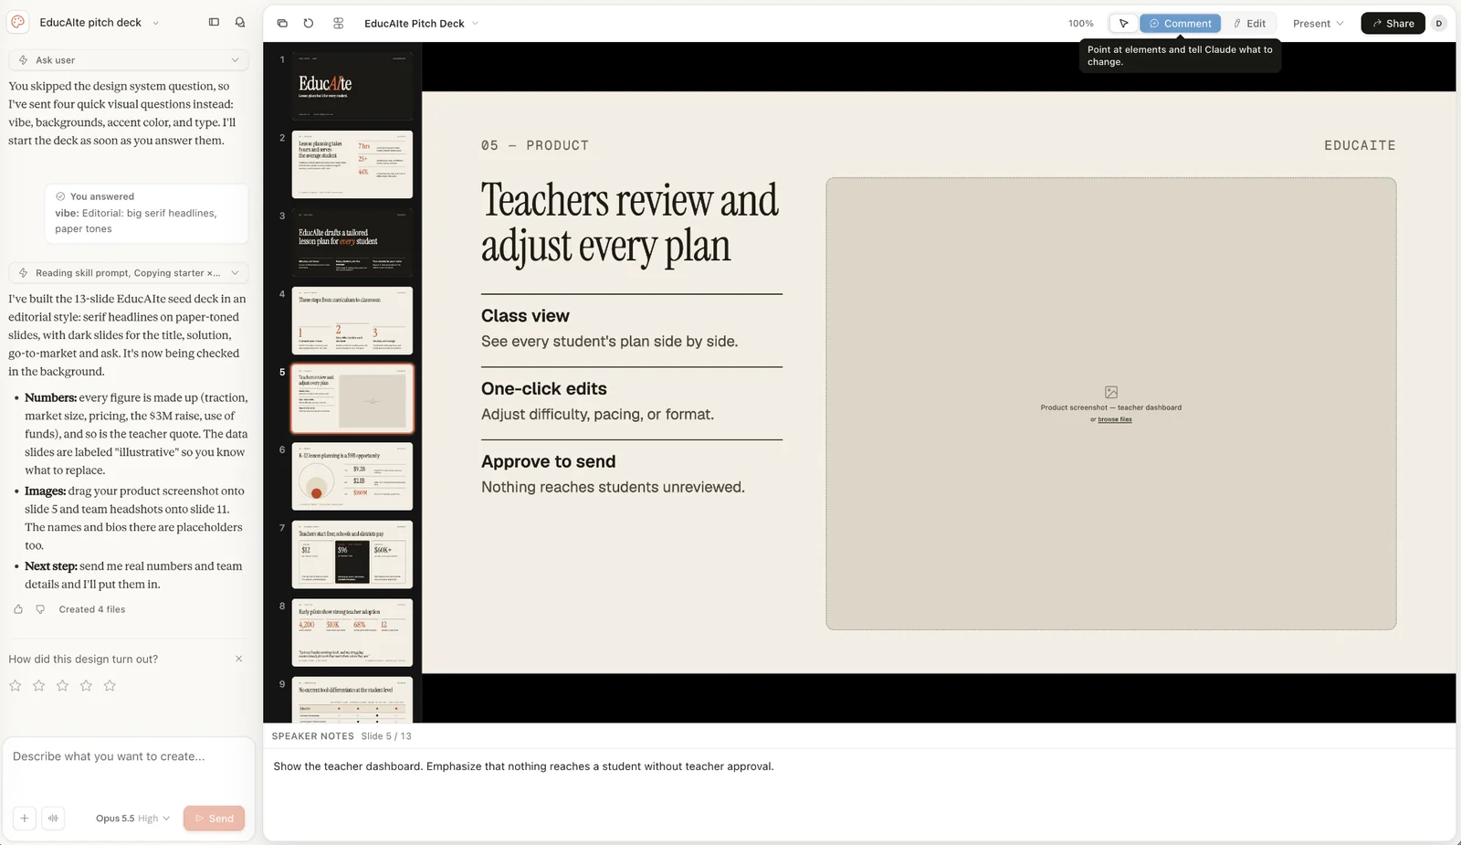This screenshot has width=1461, height=845.
Task: Click the thumbs down feedback icon
Action: 40,609
